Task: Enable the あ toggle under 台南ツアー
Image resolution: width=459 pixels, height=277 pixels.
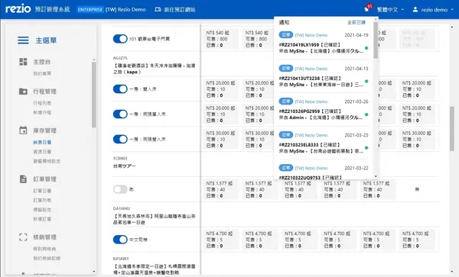Action: [x=120, y=189]
